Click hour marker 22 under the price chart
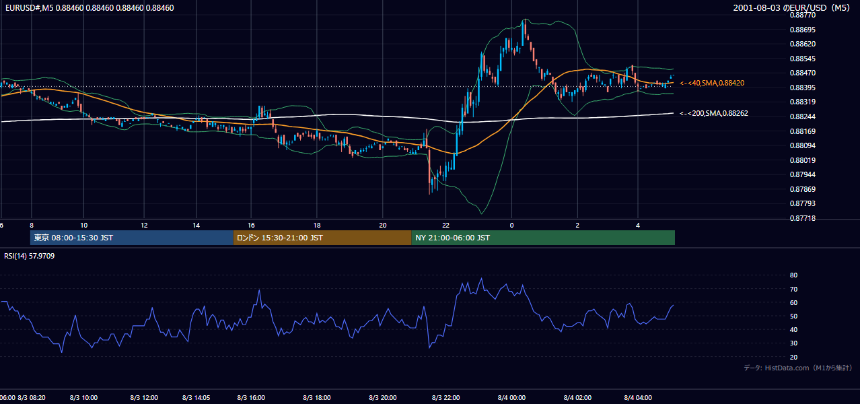 point(445,225)
